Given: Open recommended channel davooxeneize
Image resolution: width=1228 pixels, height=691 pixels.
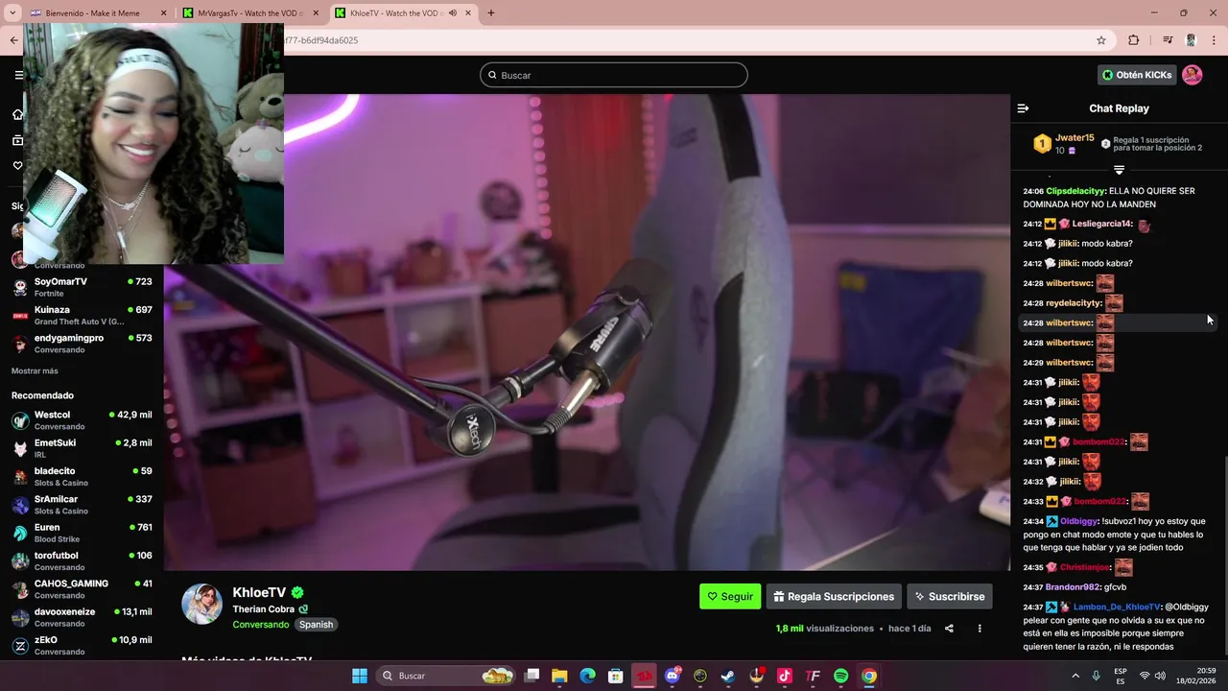Looking at the screenshot, I should point(82,617).
